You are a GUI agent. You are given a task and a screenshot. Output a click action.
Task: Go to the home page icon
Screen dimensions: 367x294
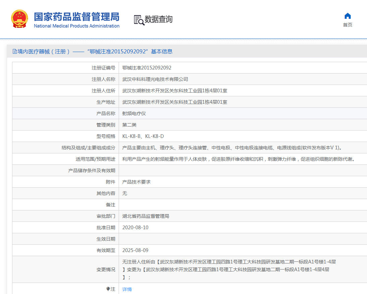(348, 16)
